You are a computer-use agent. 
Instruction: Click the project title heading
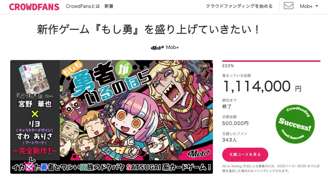coord(148,30)
